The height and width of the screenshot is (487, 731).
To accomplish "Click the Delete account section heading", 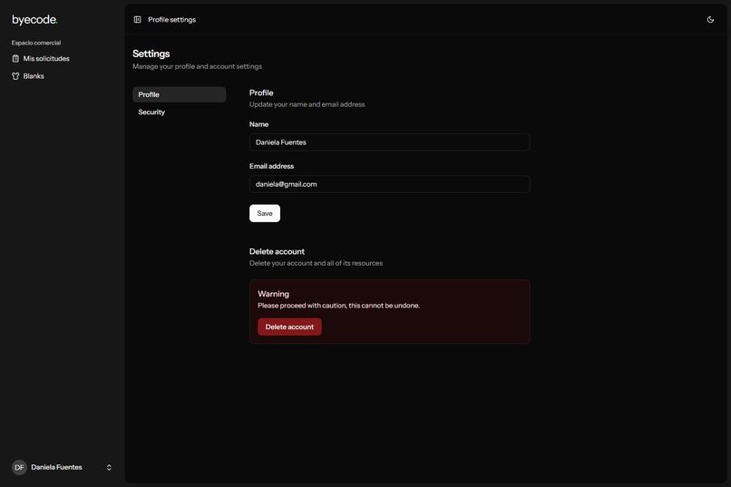I will [x=277, y=251].
